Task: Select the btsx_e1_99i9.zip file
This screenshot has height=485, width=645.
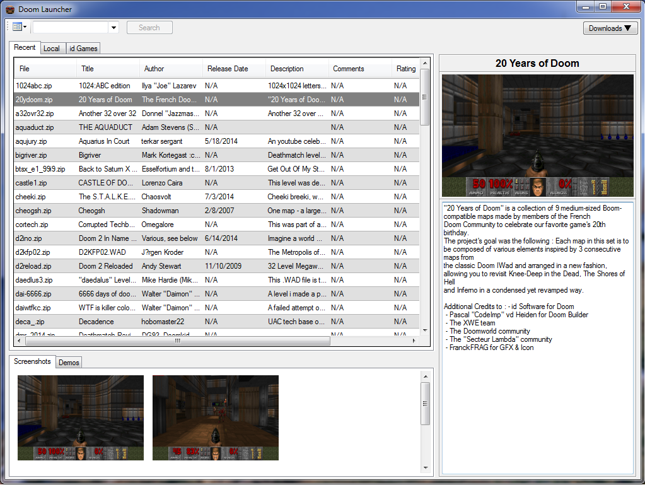Action: point(40,169)
